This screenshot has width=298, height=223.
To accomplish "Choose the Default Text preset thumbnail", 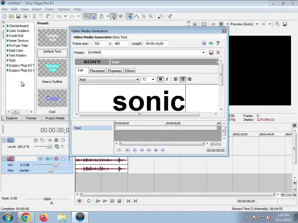I will click(52, 37).
